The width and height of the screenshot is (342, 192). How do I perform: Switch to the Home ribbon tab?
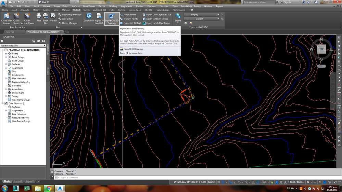5,10
